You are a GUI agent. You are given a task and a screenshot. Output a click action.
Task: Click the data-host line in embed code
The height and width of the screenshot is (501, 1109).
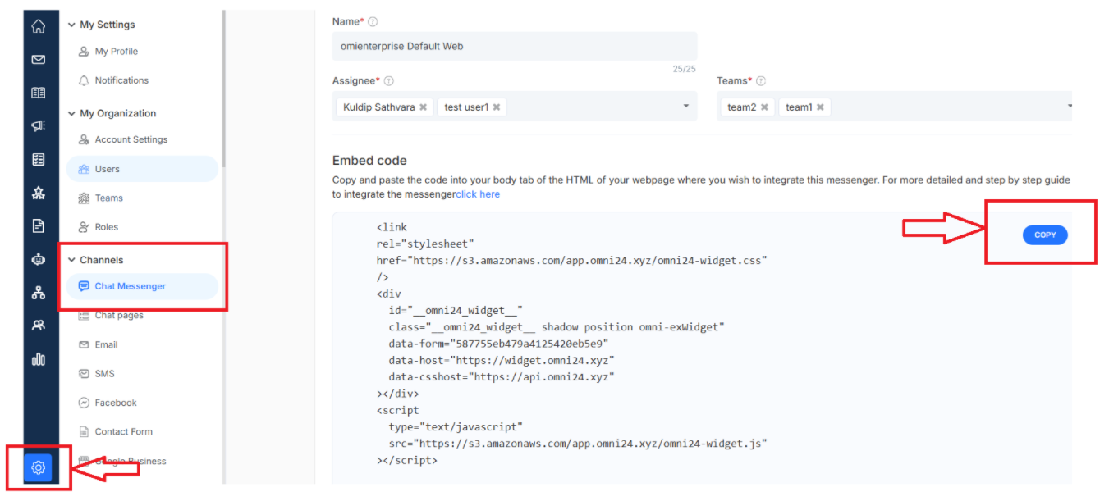click(x=502, y=360)
